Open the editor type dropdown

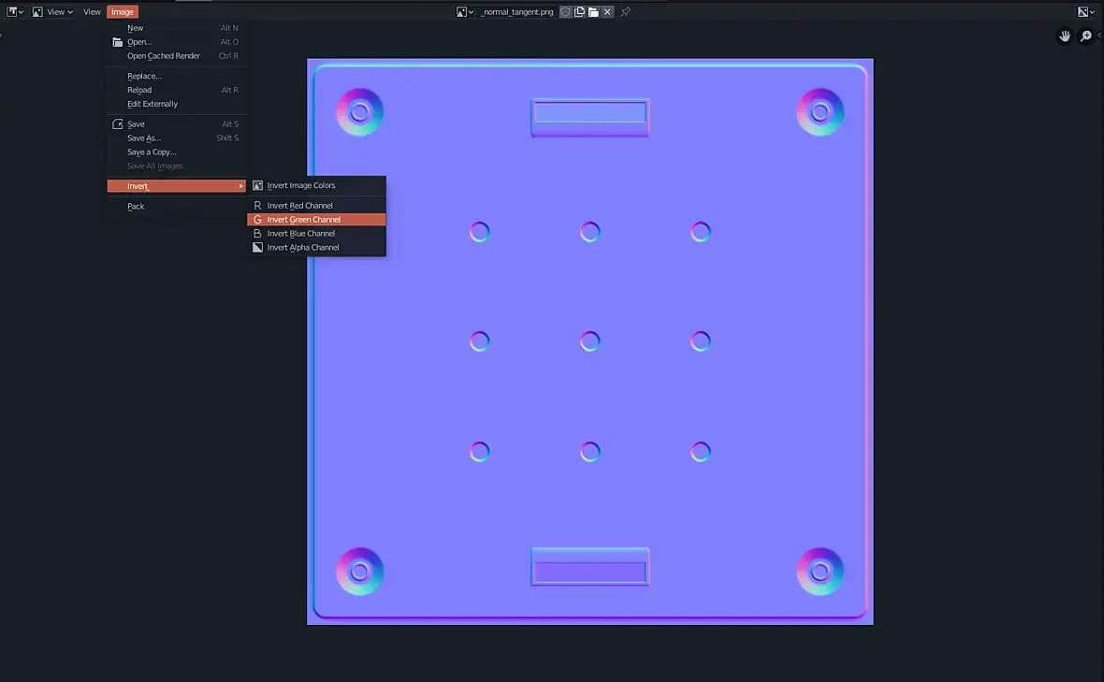coord(16,12)
